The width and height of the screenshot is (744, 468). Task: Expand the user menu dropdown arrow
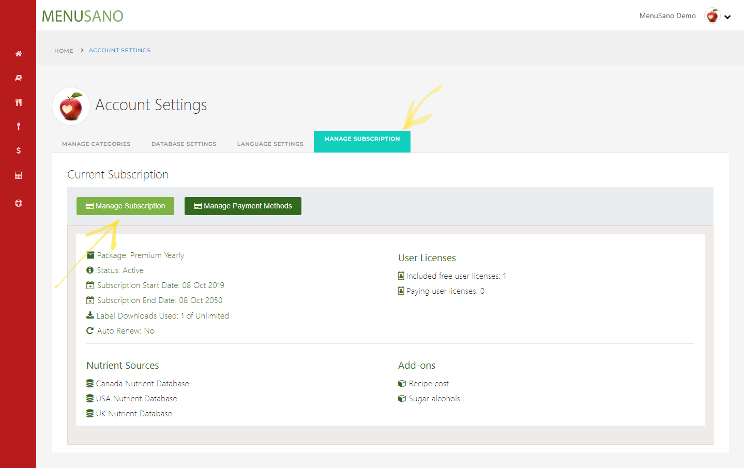(727, 17)
